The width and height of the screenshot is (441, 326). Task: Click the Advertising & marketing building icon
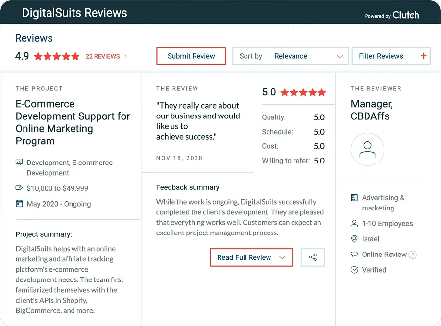[354, 198]
